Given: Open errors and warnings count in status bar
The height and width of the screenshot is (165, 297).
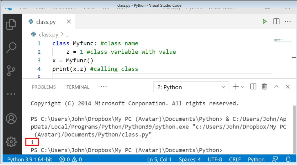Looking at the screenshot, I should tap(71, 159).
